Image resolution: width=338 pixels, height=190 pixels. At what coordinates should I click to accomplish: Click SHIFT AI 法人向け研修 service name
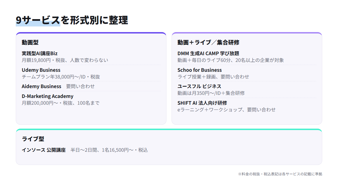coord(202,103)
